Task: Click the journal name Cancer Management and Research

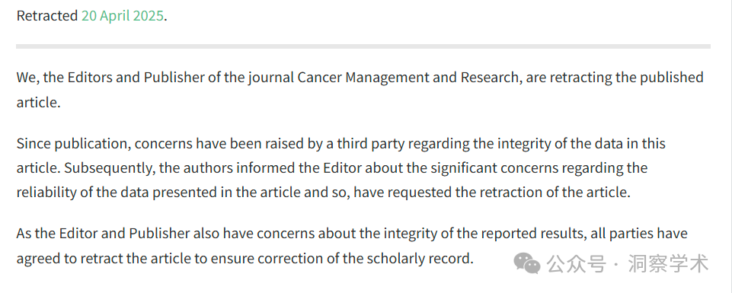Action: (x=408, y=78)
